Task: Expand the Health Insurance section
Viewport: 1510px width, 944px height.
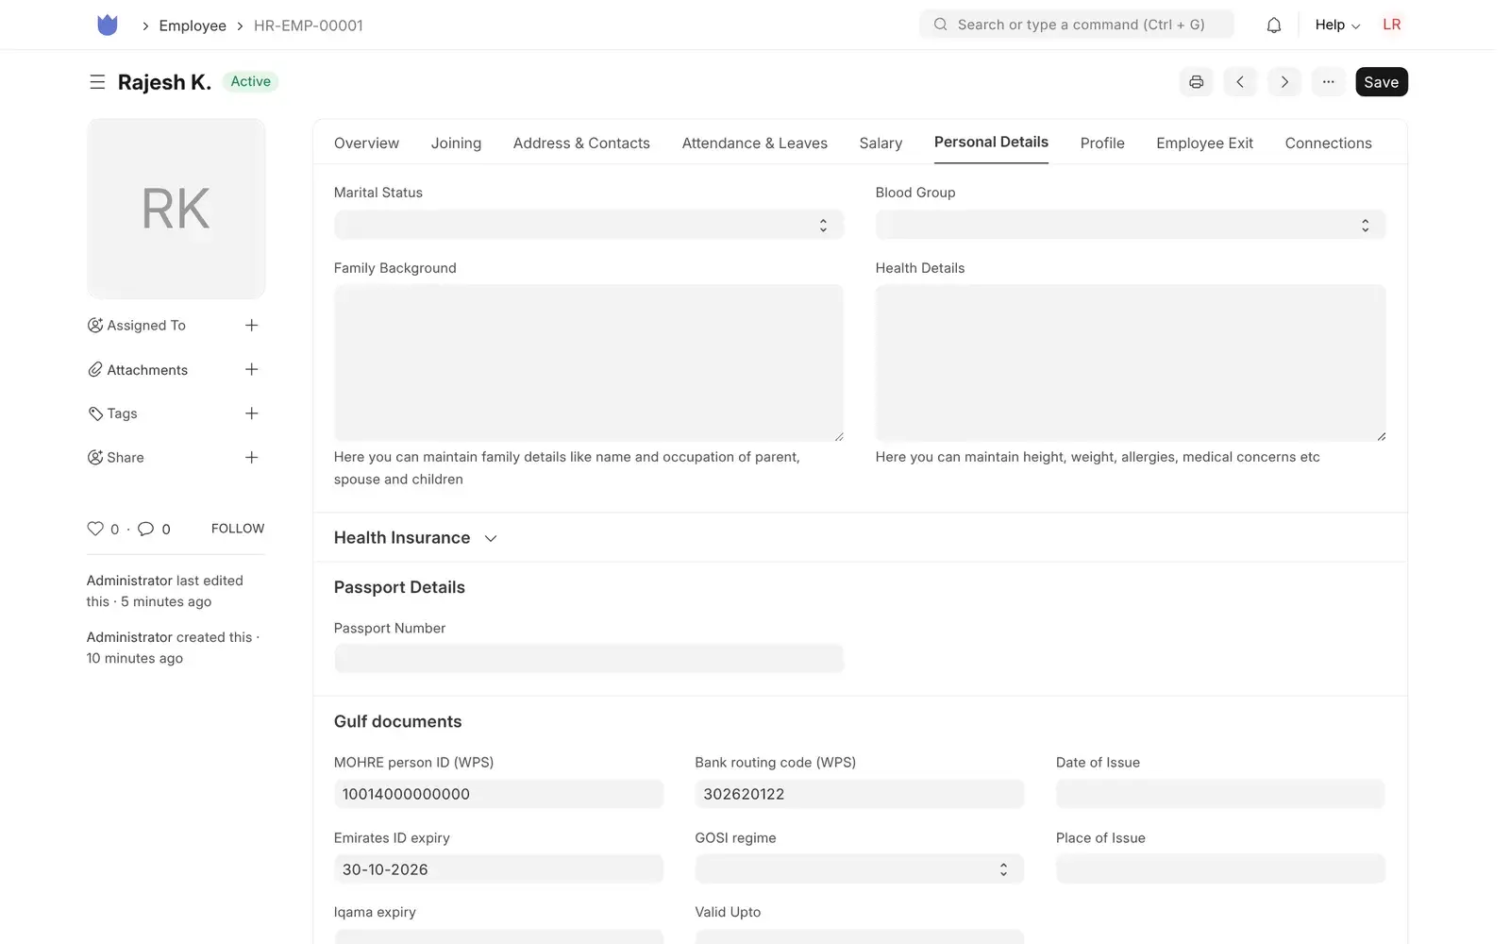Action: pos(415,538)
